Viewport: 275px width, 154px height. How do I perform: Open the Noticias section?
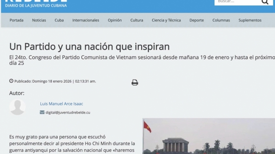coord(39,20)
